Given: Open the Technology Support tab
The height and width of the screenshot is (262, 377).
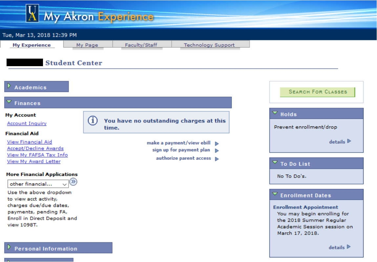Looking at the screenshot, I should [x=209, y=45].
